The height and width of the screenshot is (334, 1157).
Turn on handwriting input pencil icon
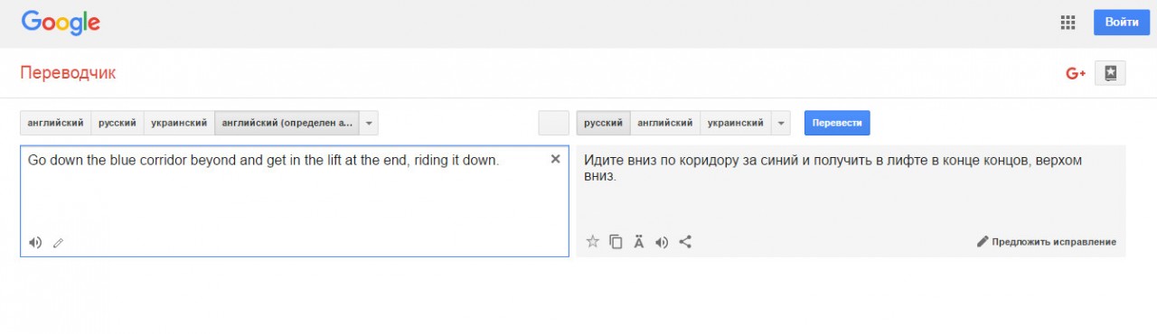(59, 242)
